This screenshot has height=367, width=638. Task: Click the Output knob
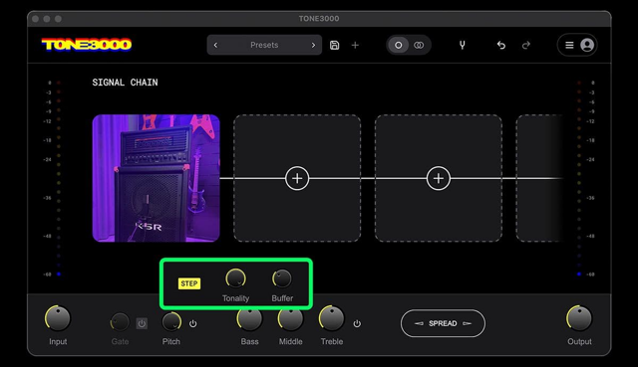tap(579, 318)
